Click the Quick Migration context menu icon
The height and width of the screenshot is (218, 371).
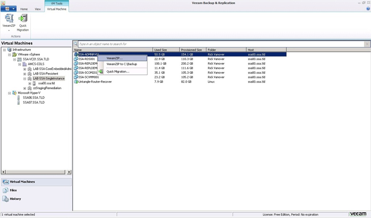pos(101,71)
